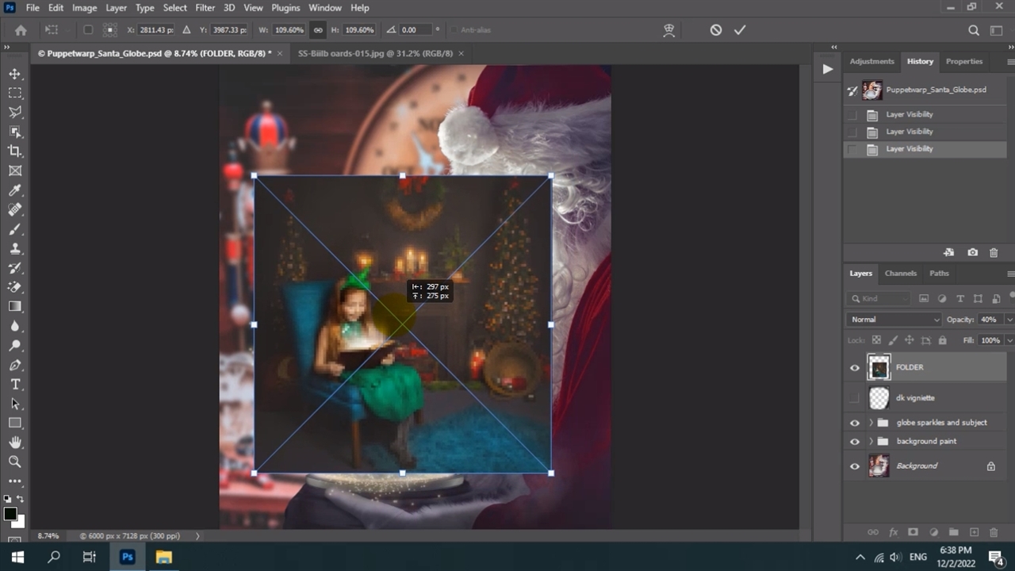Viewport: 1015px width, 571px height.
Task: Switch to the Channels tab
Action: point(900,274)
